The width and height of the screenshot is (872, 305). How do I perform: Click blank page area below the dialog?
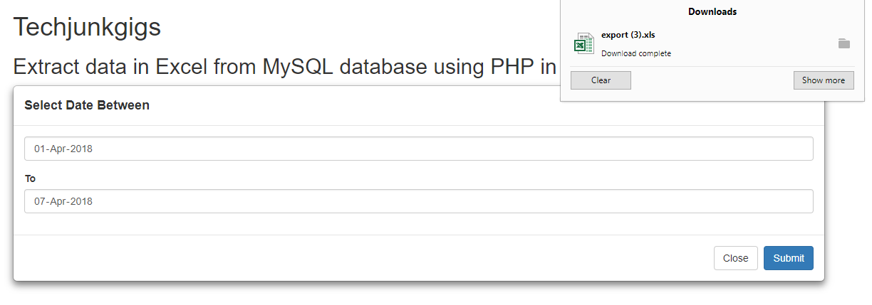[x=427, y=295]
